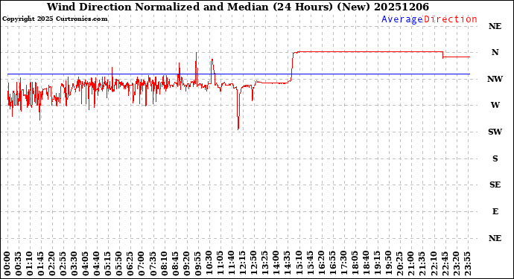Click the 05:50 time axis label
The image size is (514, 279).
119,264
